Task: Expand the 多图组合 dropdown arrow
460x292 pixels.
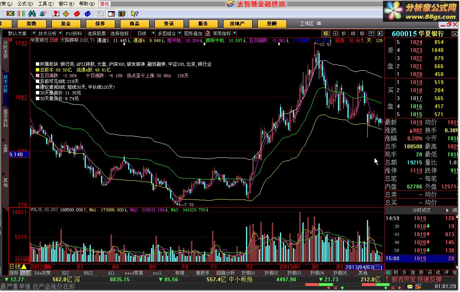Action: point(180,34)
